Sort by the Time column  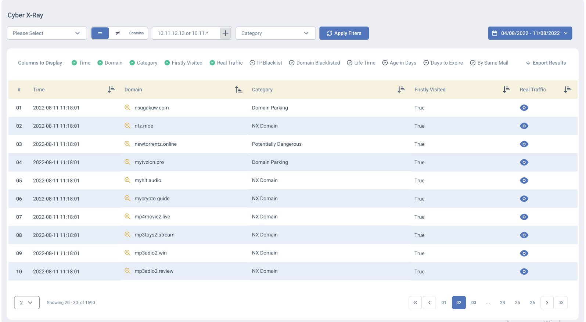111,90
